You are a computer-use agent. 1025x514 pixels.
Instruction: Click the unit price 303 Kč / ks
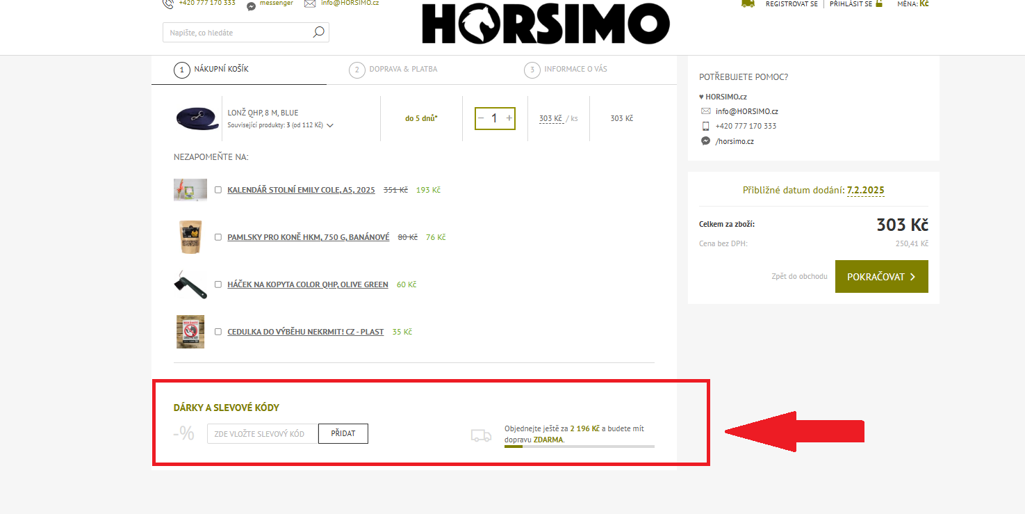click(x=559, y=118)
